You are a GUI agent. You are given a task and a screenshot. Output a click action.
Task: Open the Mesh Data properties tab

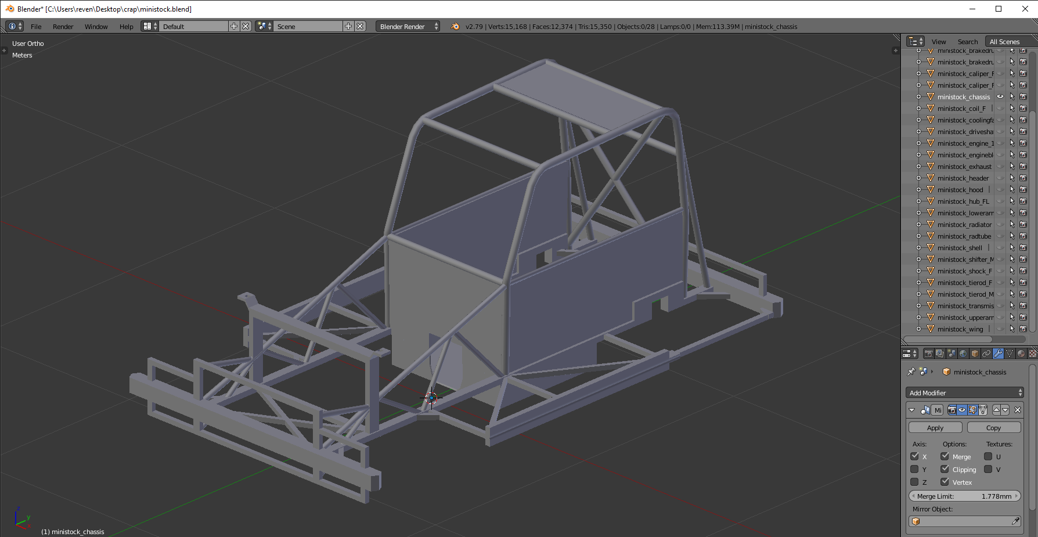click(1010, 354)
